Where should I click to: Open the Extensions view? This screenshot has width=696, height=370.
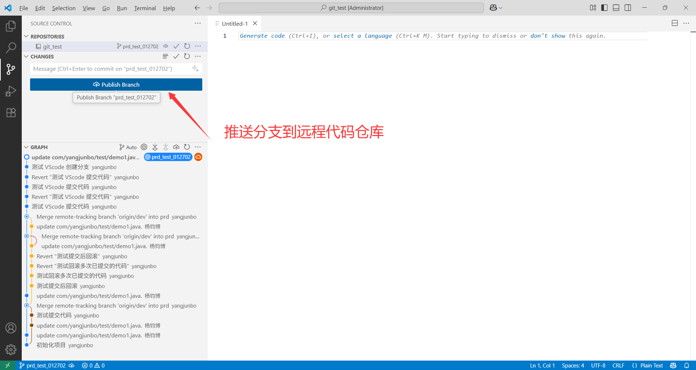pyautogui.click(x=11, y=112)
